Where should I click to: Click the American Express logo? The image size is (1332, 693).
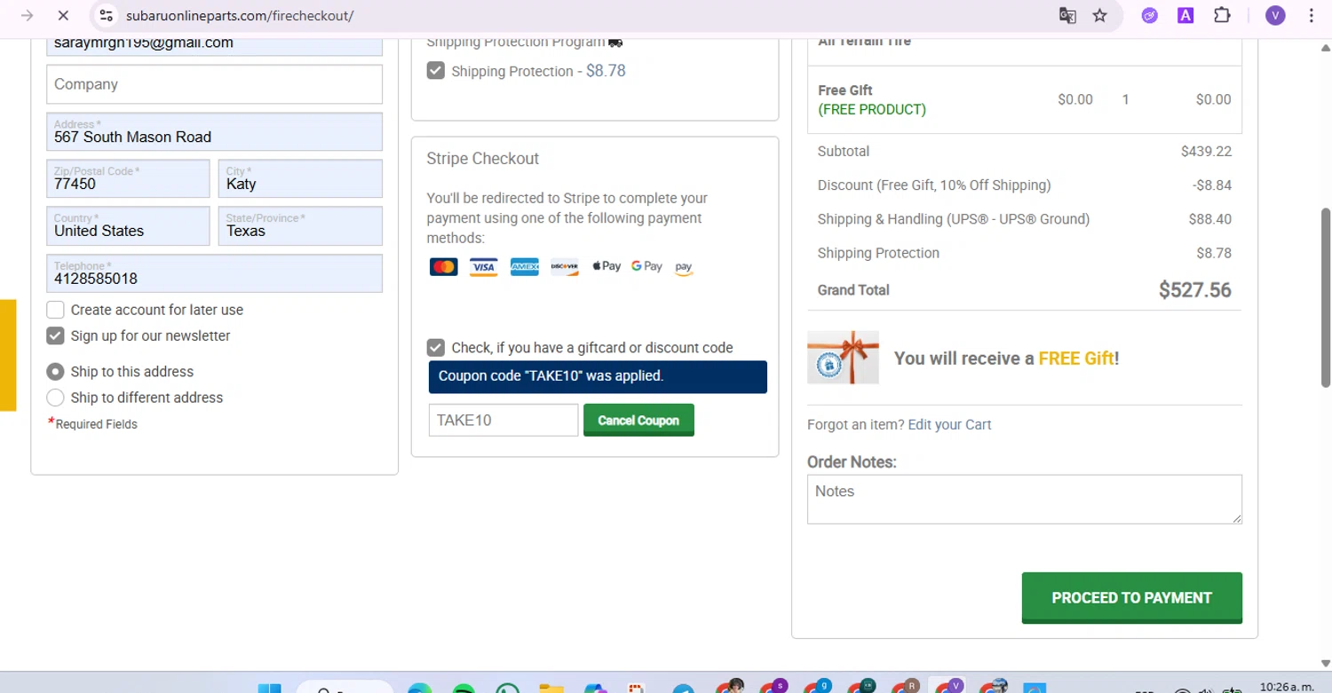pyautogui.click(x=525, y=267)
